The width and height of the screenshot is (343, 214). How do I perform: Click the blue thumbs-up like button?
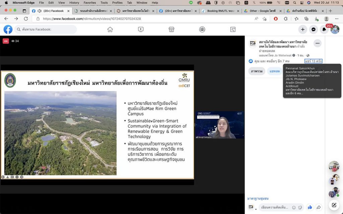pyautogui.click(x=310, y=207)
